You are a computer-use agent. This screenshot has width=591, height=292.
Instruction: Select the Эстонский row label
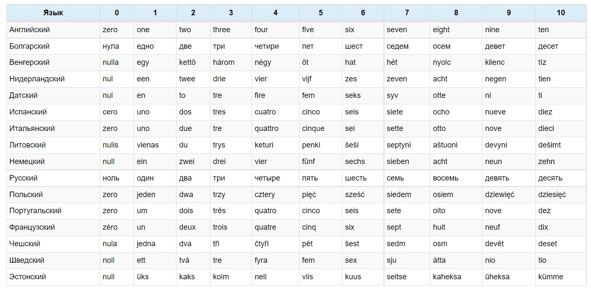[28, 277]
